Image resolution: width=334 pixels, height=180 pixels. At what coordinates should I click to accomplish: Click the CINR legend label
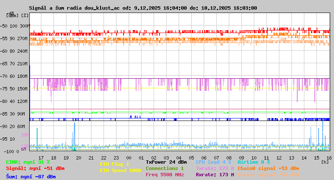[28, 162]
